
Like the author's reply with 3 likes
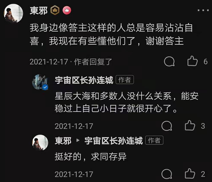[x=190, y=126]
